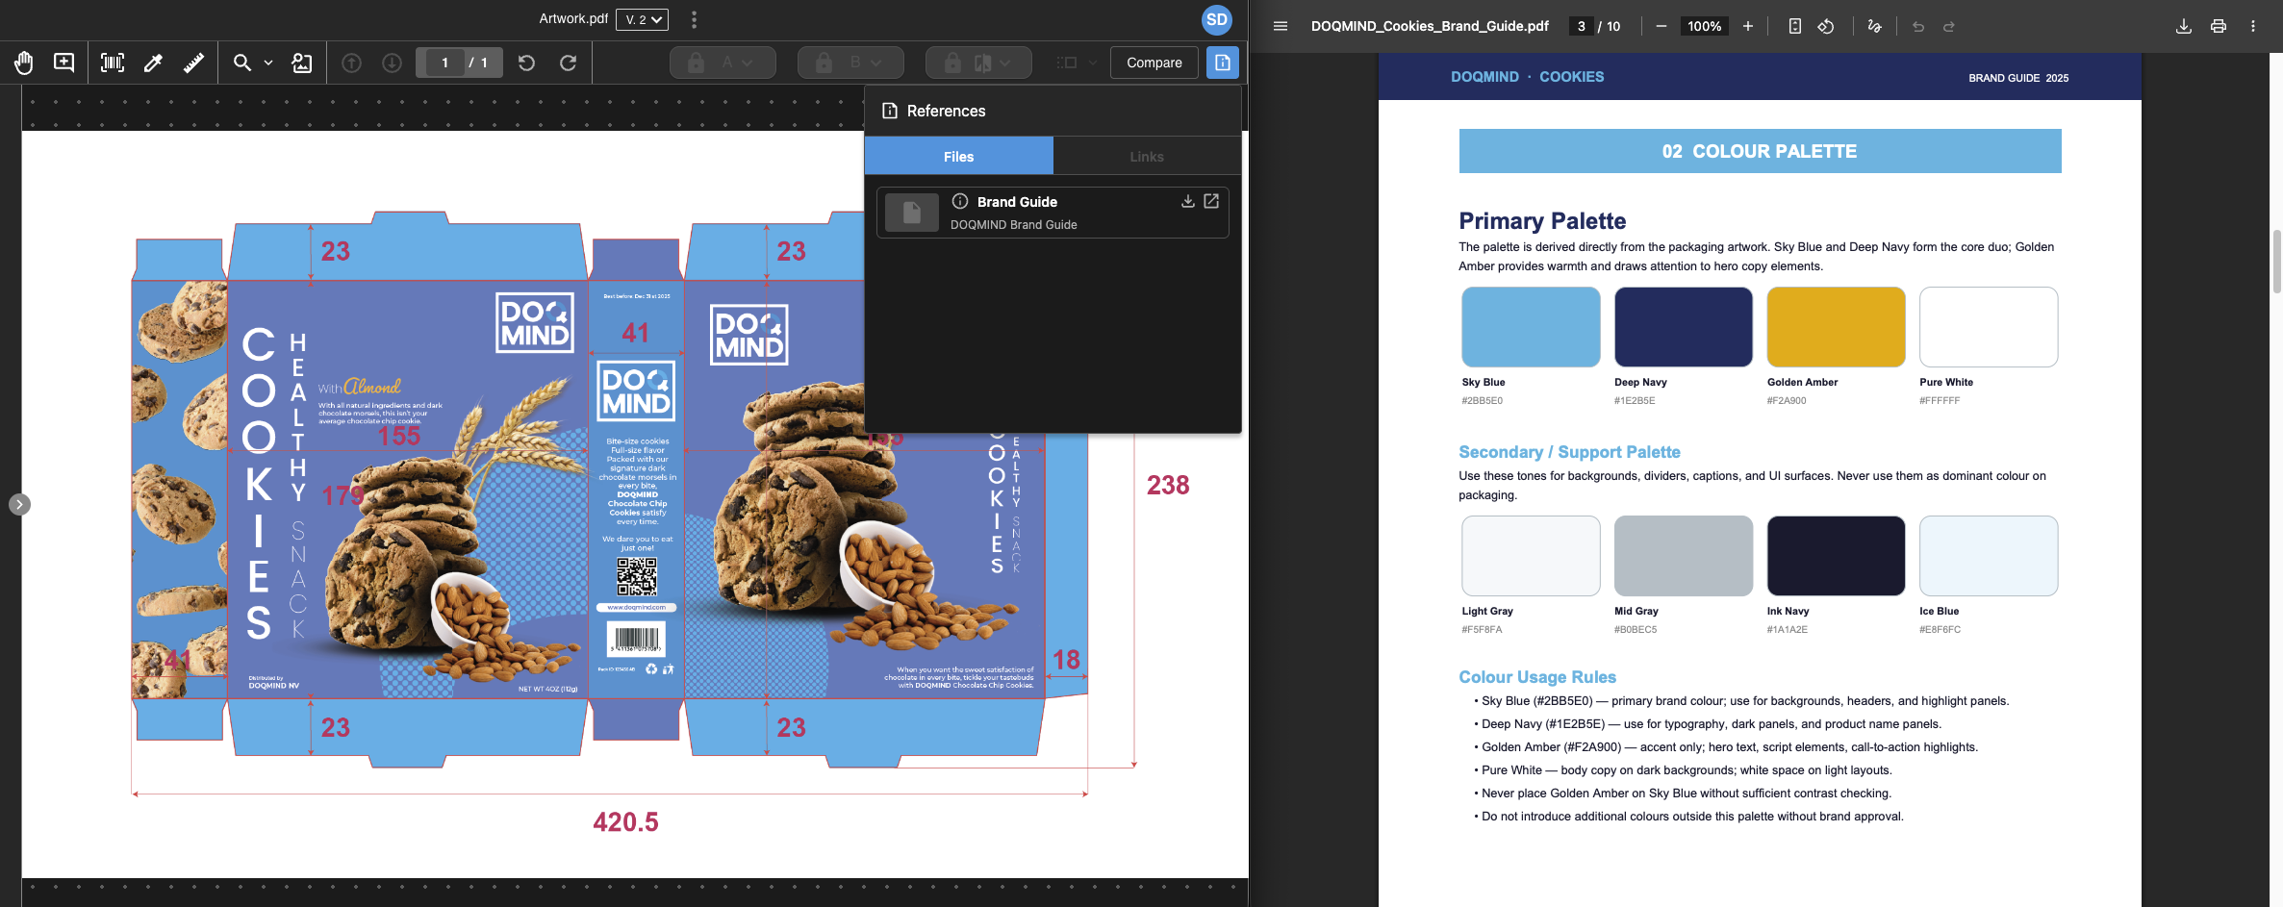
Task: Print the brand guide PDF
Action: pos(2218,26)
